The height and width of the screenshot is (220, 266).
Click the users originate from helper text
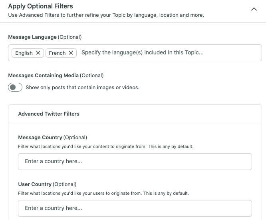point(103,193)
